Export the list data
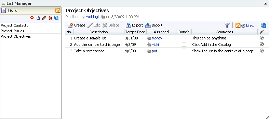This screenshot has height=123, width=269. pyautogui.click(x=134, y=25)
